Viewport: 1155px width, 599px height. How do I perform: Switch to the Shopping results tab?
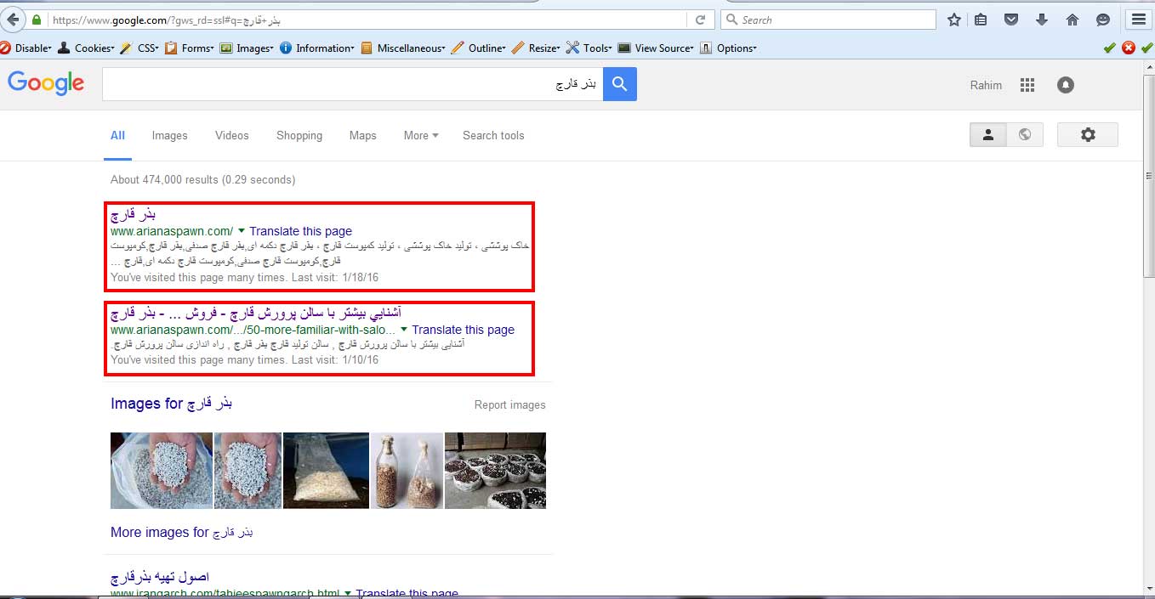[x=299, y=135]
